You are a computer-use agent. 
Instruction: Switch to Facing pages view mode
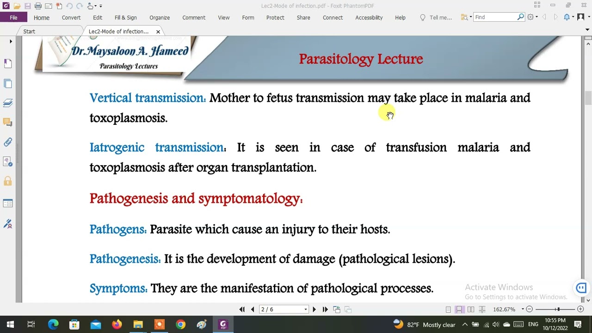[471, 309]
